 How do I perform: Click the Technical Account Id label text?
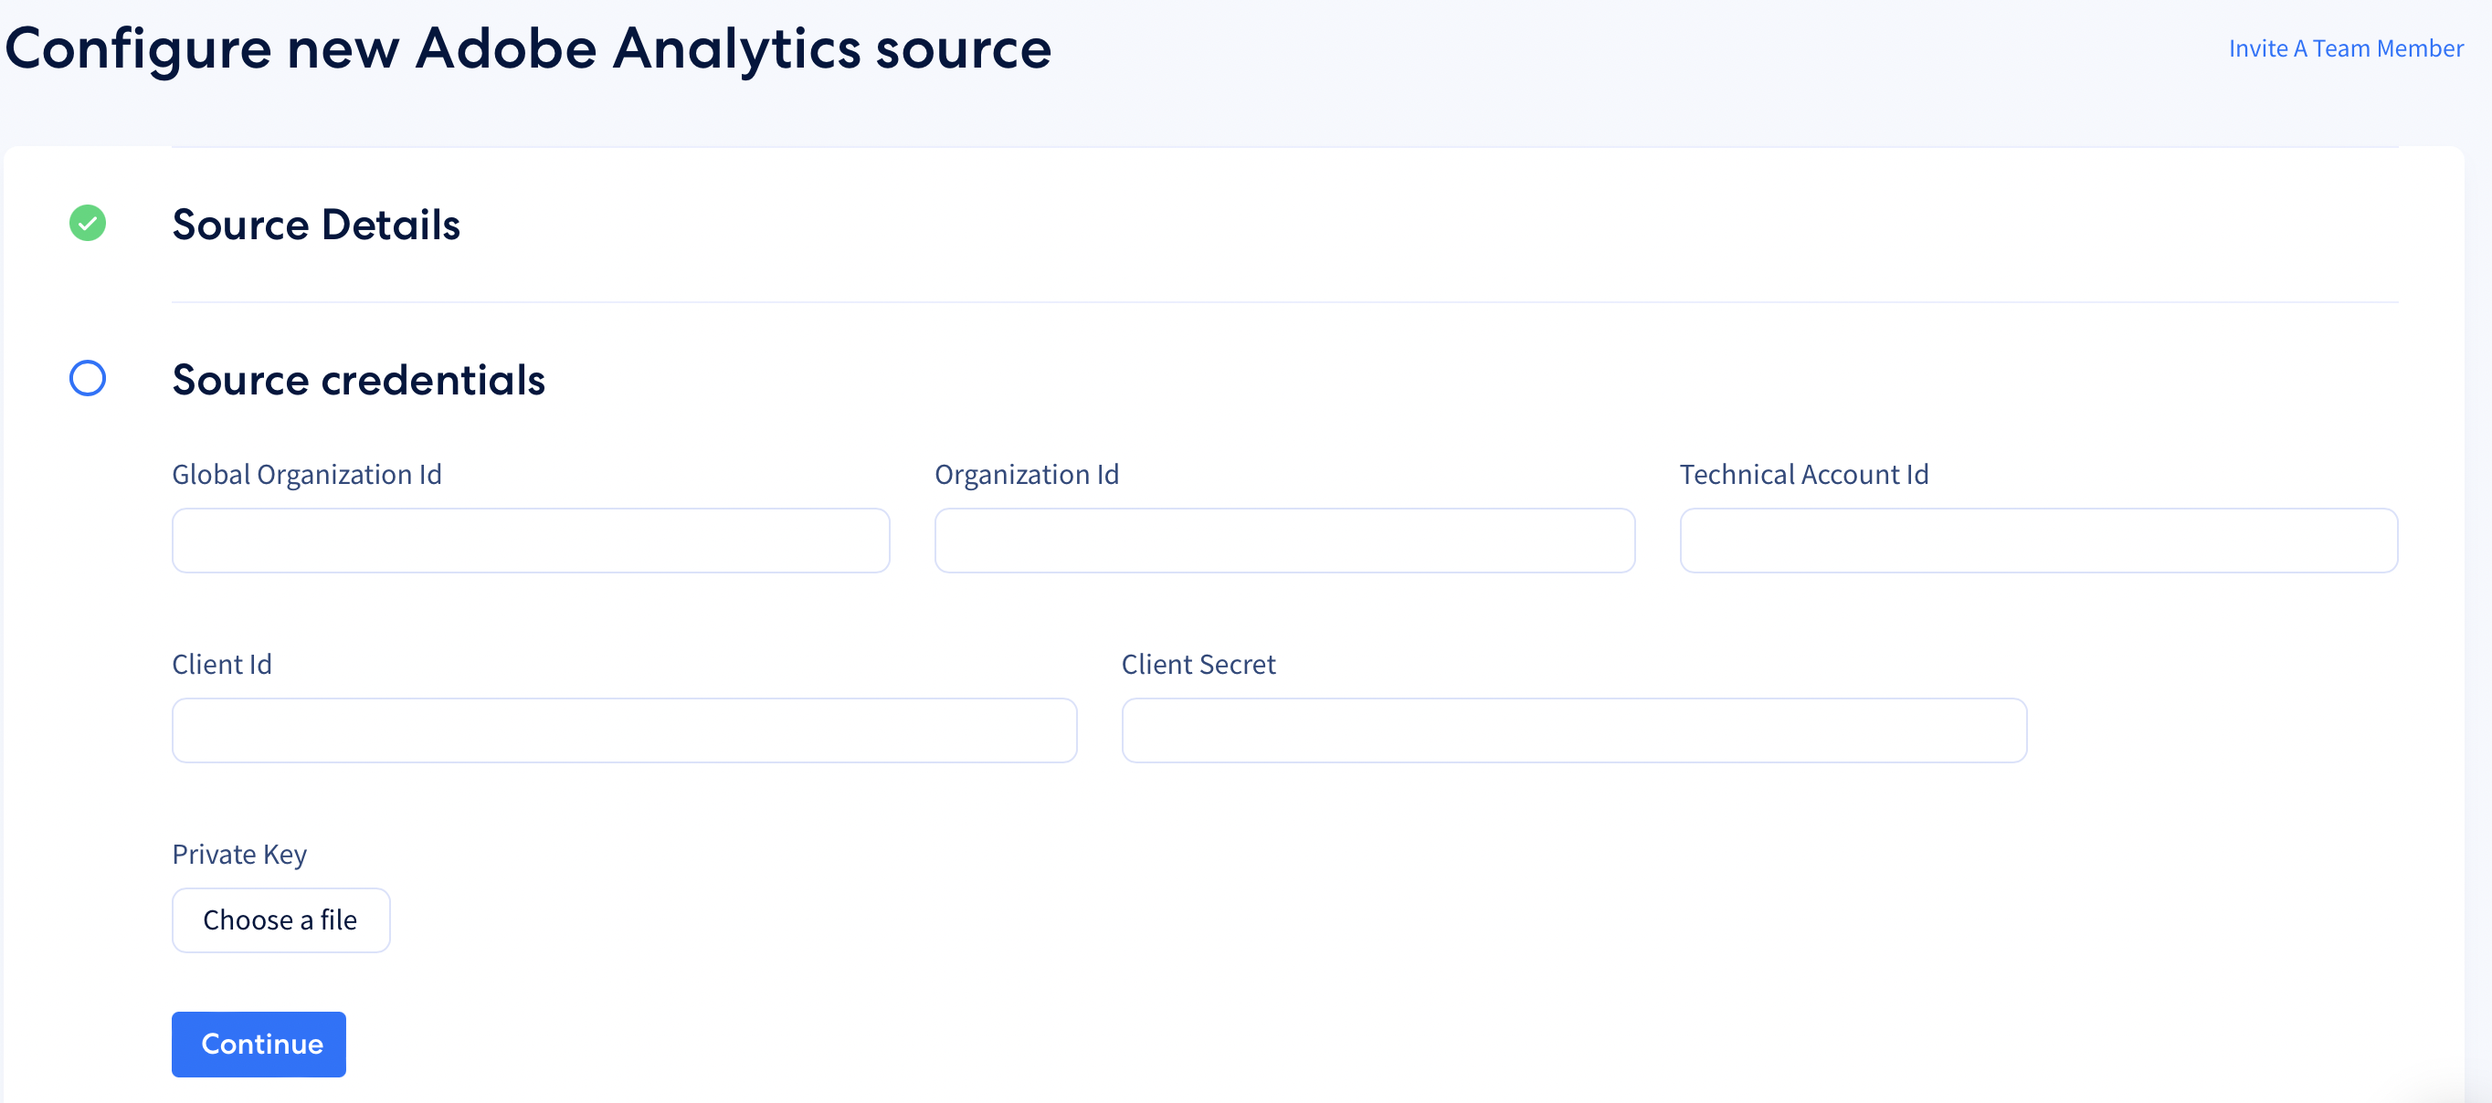click(x=1803, y=475)
